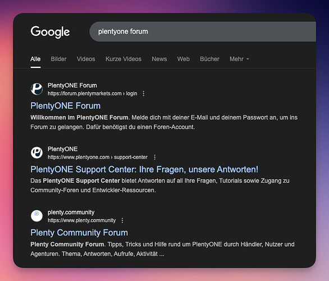Viewport: 329px width, 281px height.
Task: Switch to the Bilder tab
Action: (58, 59)
